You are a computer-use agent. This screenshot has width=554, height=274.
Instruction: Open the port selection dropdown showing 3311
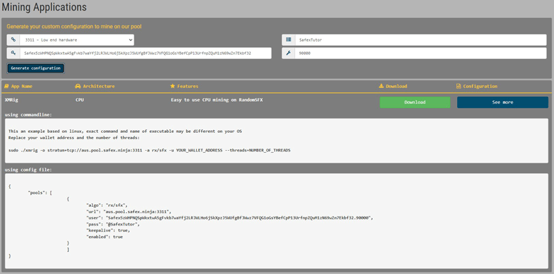(x=77, y=40)
